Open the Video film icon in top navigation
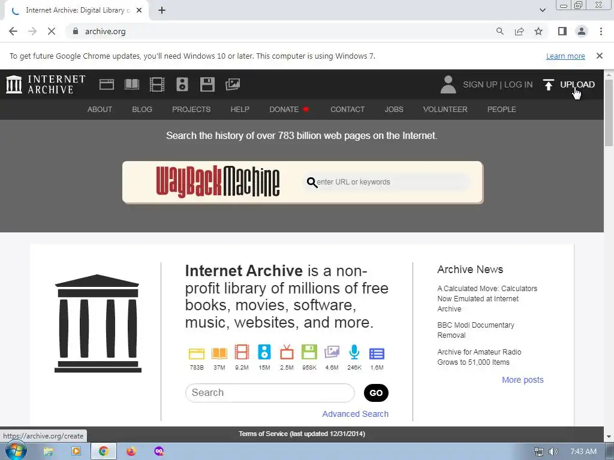 pos(157,84)
